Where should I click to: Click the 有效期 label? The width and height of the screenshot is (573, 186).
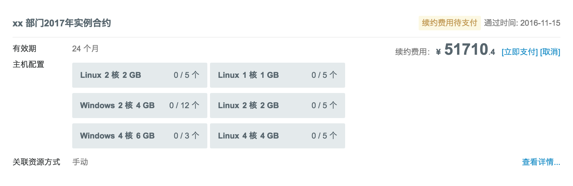click(25, 48)
